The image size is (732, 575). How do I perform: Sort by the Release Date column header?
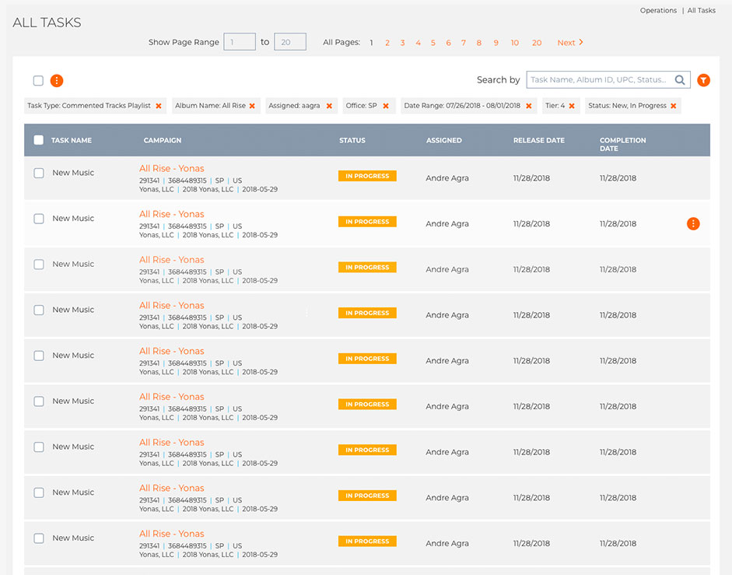(538, 141)
